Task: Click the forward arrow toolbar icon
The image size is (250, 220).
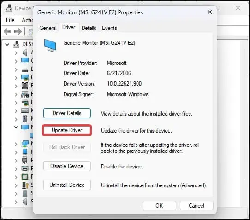Action: 18,31
